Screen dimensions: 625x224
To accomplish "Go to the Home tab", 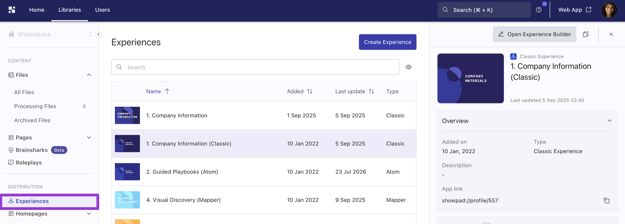I will (x=37, y=10).
